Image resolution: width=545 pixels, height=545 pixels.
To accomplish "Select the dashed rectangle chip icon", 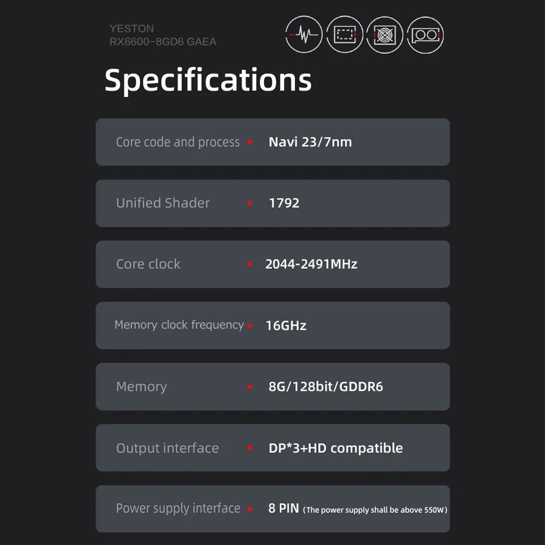I will coord(345,34).
